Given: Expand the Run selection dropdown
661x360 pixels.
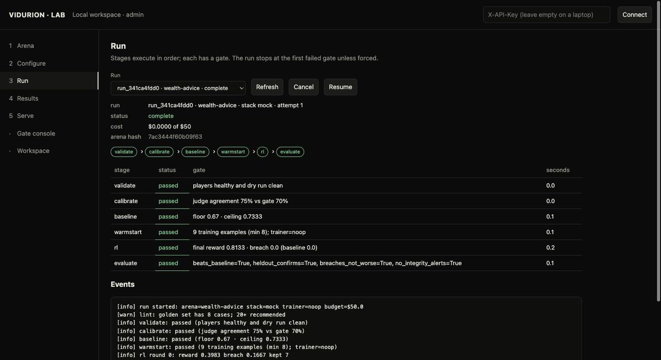Looking at the screenshot, I should [178, 88].
